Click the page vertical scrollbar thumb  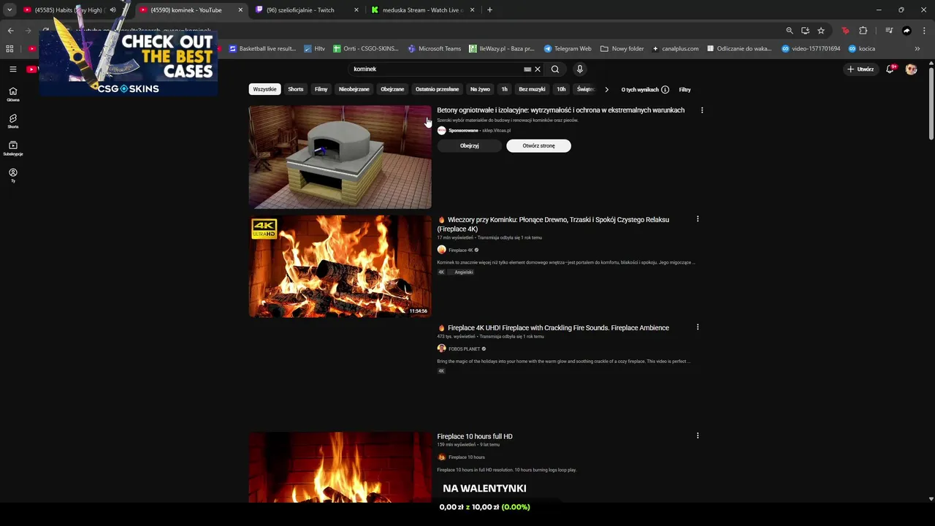pos(931,104)
